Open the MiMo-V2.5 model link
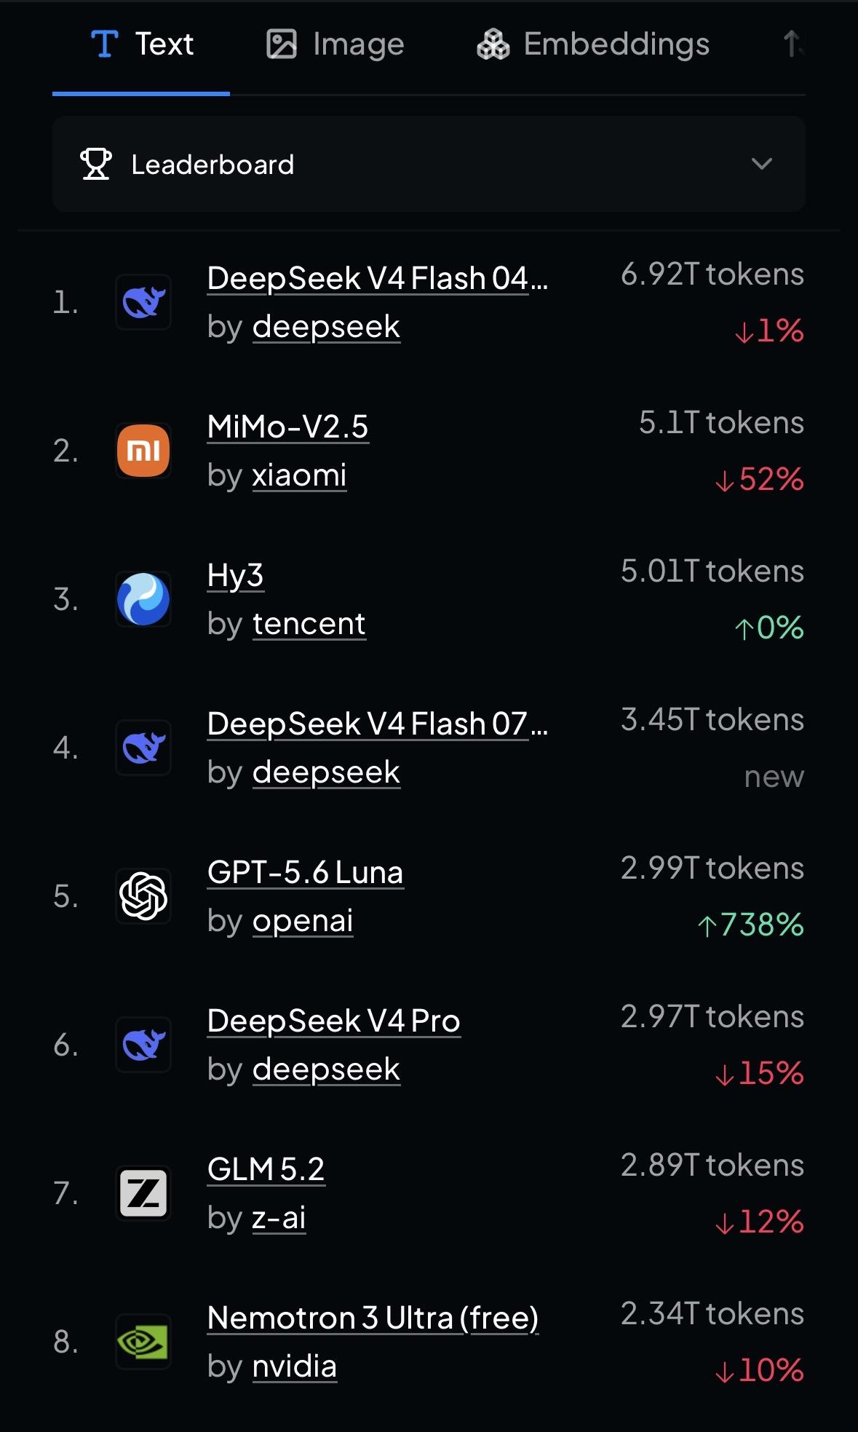This screenshot has width=858, height=1432. (x=287, y=427)
